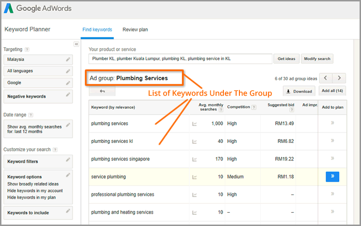Select the 'service plumbing' keyword
Screen dimensions: 361x226
click(x=108, y=177)
